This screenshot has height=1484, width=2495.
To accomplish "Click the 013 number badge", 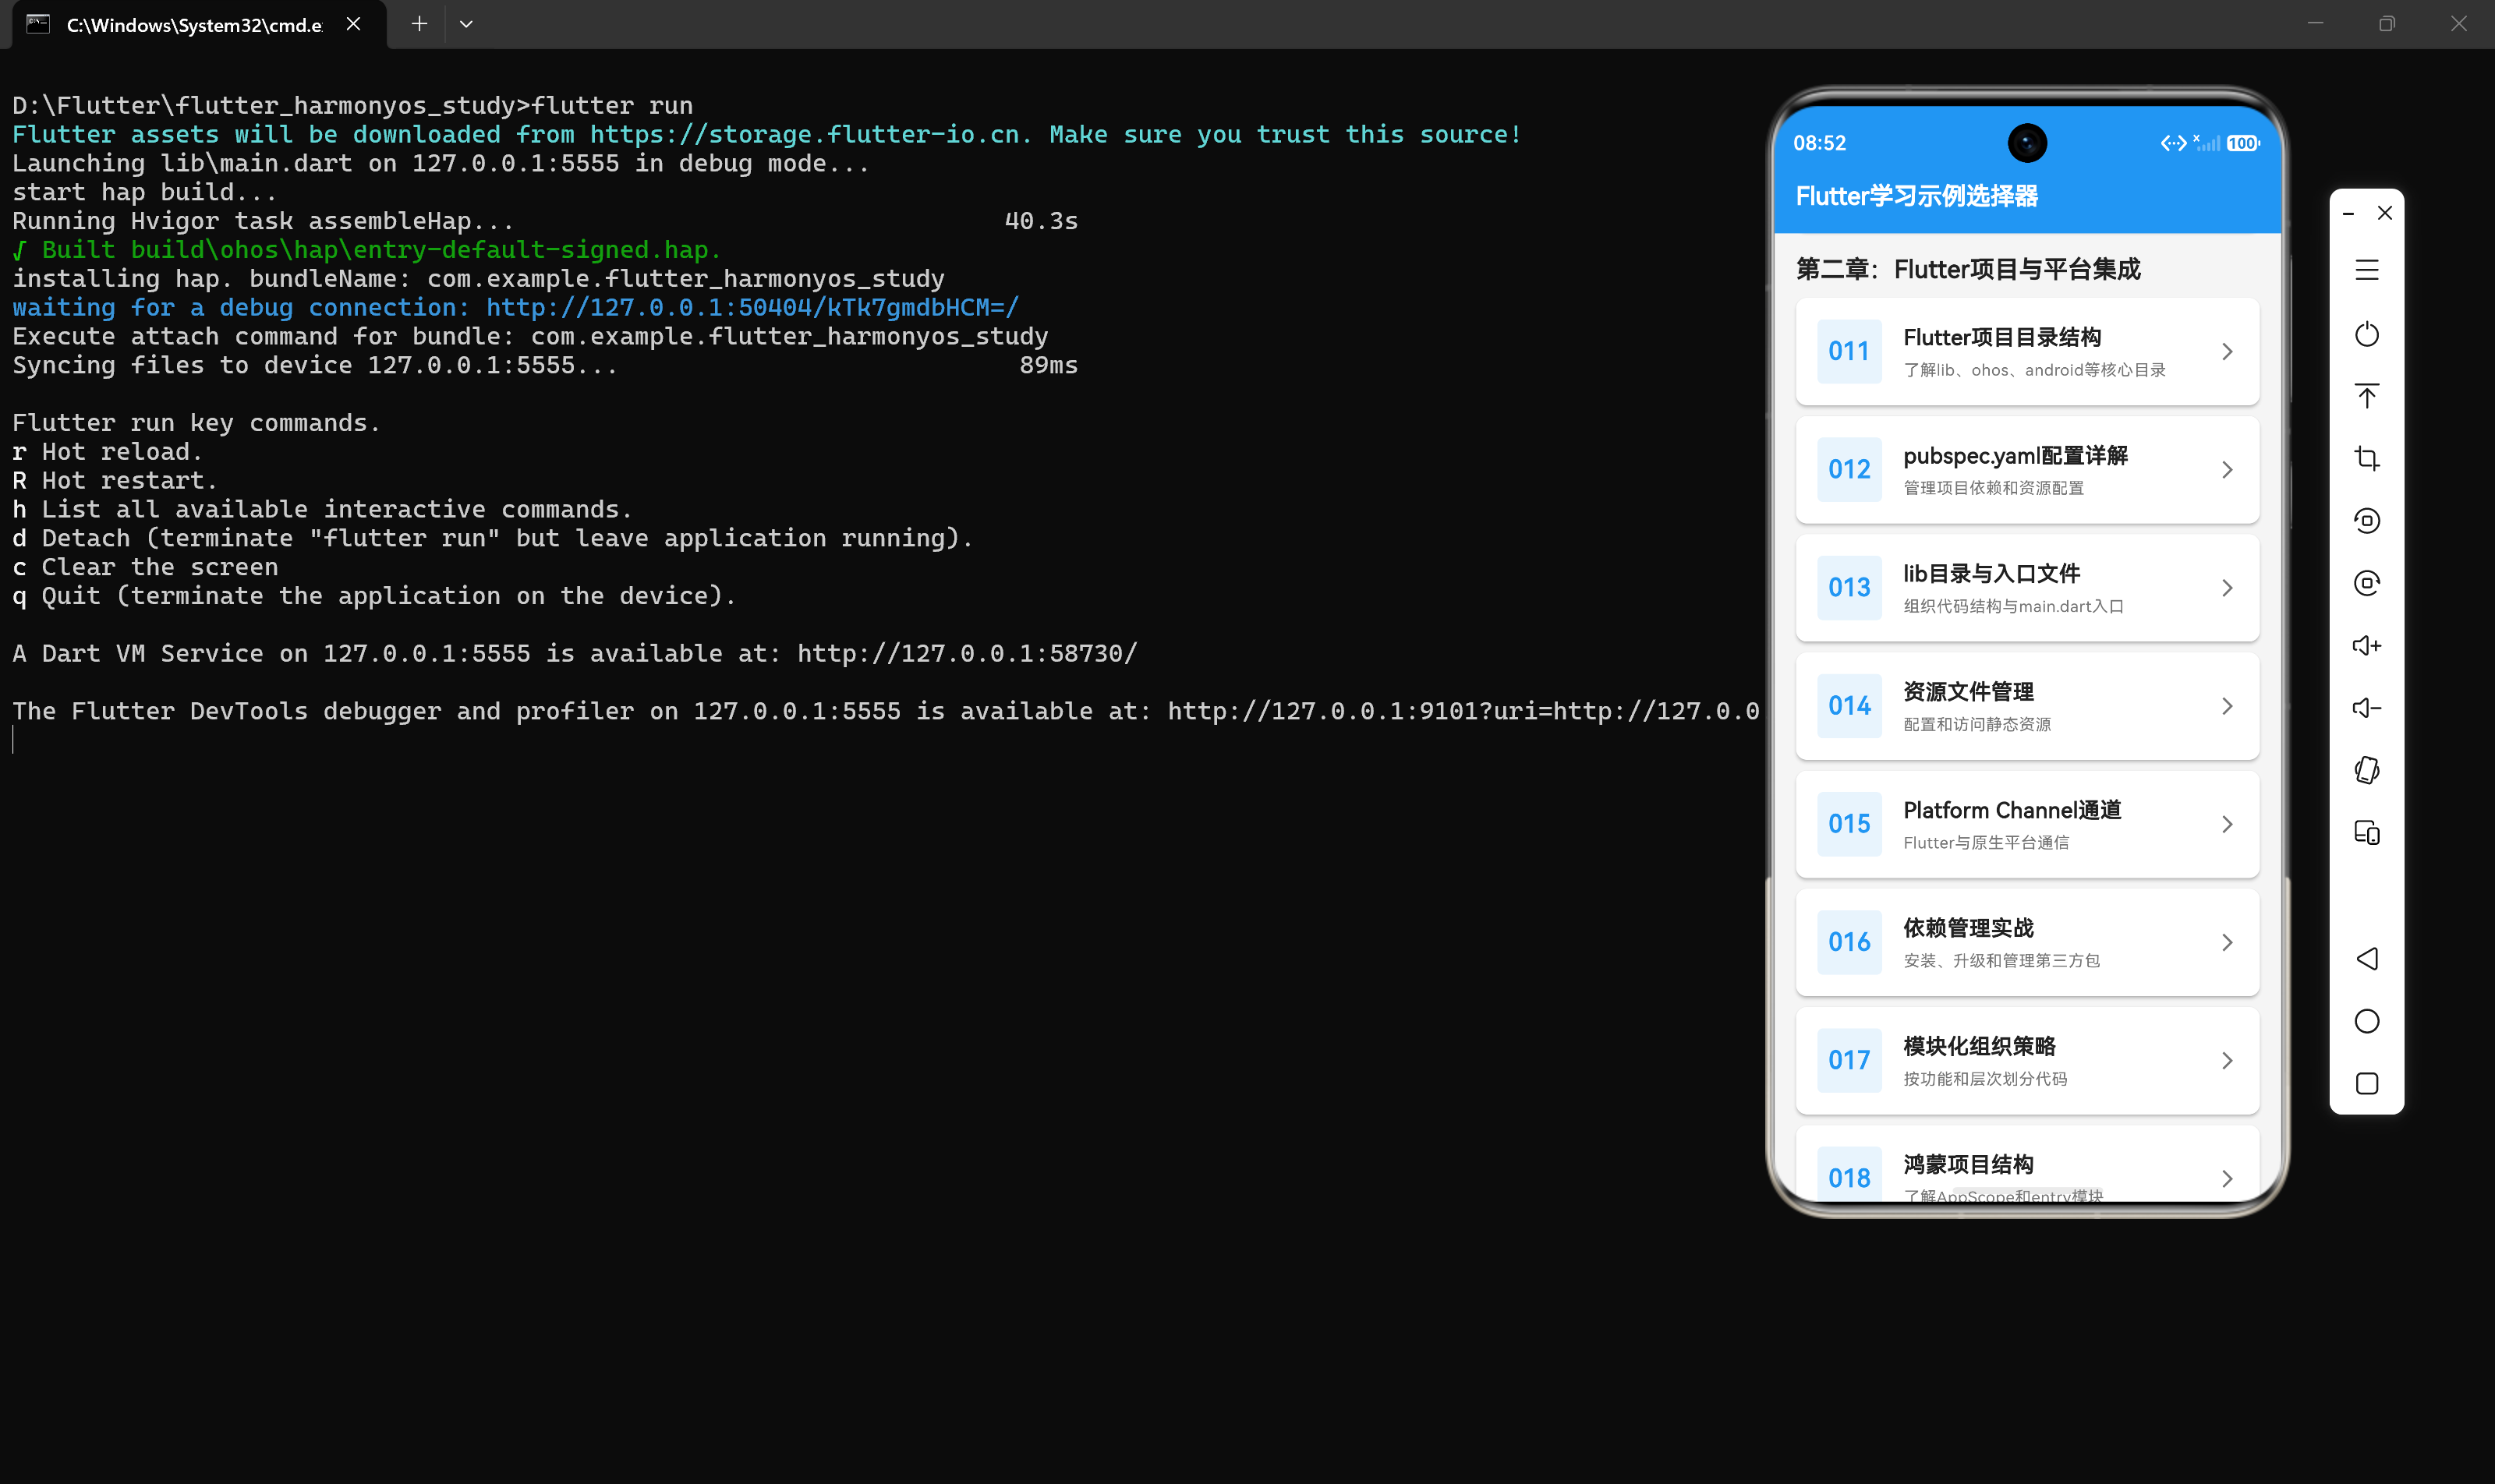I will coord(1849,588).
